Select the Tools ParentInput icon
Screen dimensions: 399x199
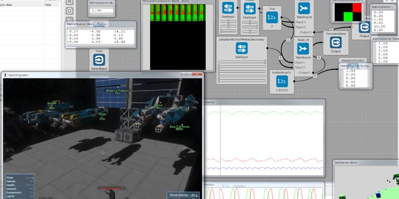(99, 60)
